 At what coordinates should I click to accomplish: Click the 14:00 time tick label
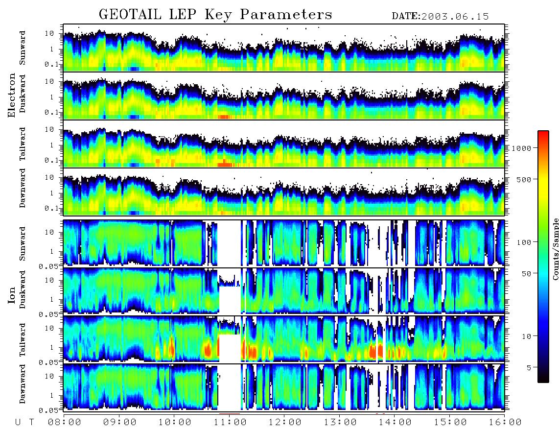[395, 422]
